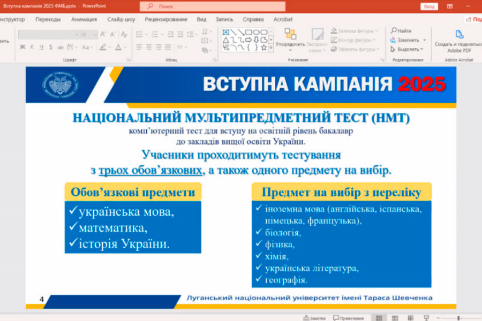Screen dimensions: 482x321
Task: Open the Рецензирование tab
Action: [x=166, y=19]
